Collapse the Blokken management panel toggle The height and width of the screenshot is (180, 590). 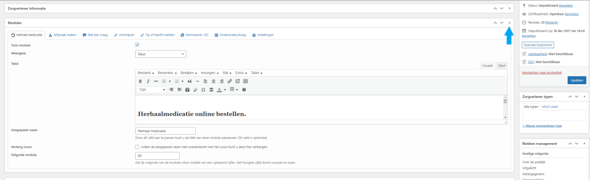pyautogui.click(x=584, y=143)
